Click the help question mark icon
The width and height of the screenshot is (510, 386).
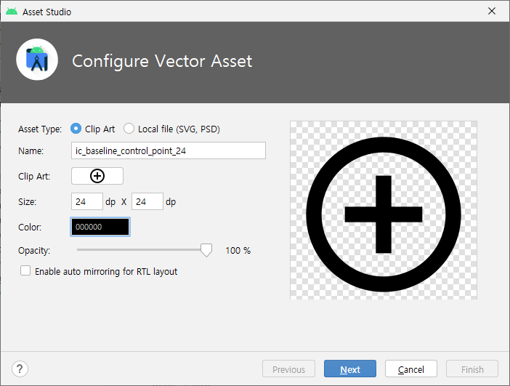point(20,369)
